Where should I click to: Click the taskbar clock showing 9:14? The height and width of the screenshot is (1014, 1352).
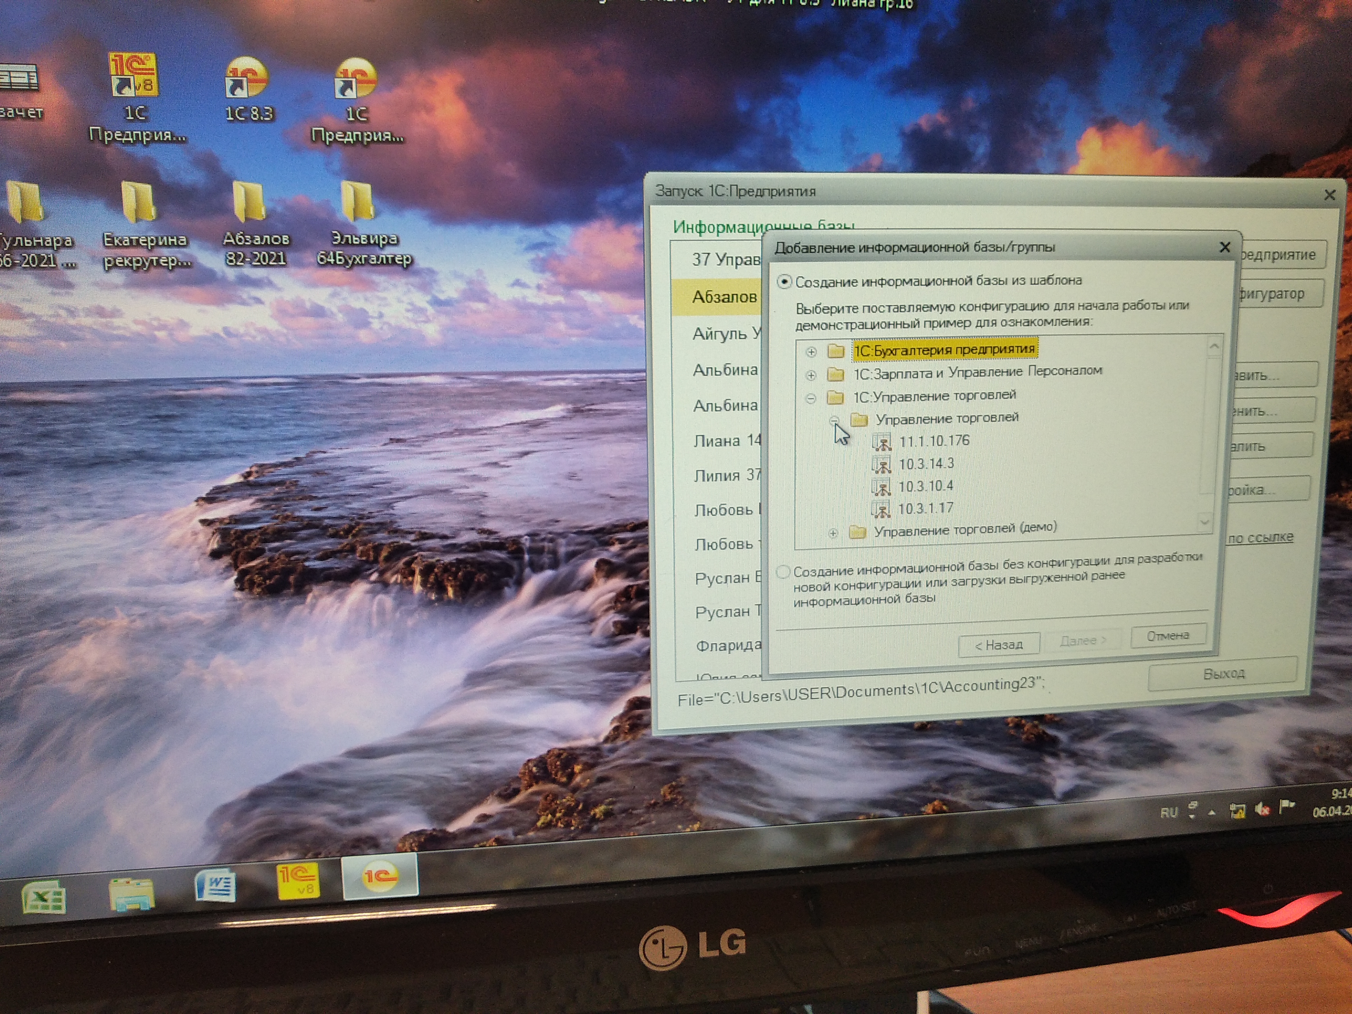tap(1333, 802)
